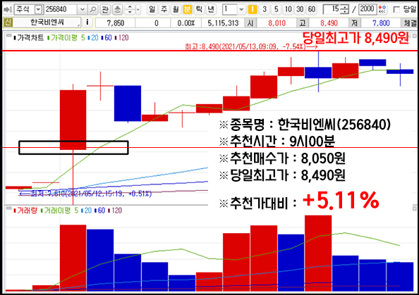The height and width of the screenshot is (295, 419).
Task: Click the stock search magnifier icon
Action: click(x=93, y=10)
